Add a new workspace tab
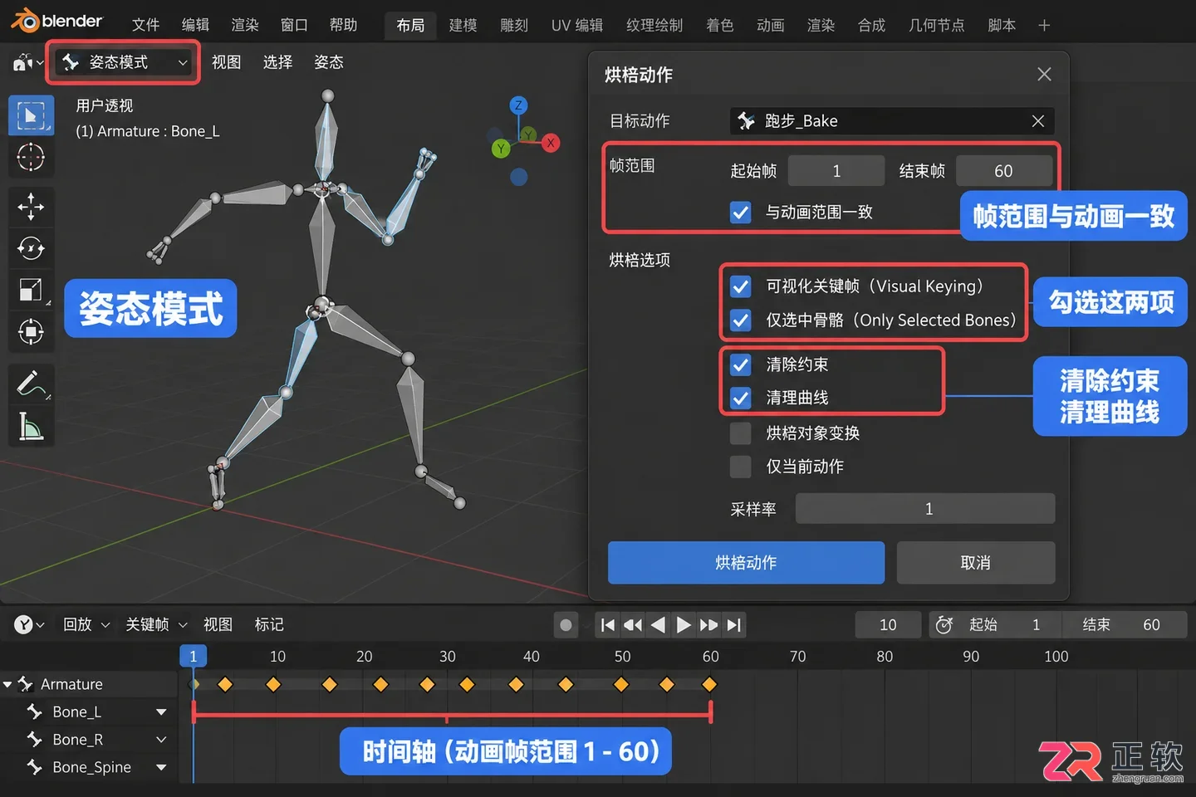The height and width of the screenshot is (797, 1196). pyautogui.click(x=1044, y=26)
